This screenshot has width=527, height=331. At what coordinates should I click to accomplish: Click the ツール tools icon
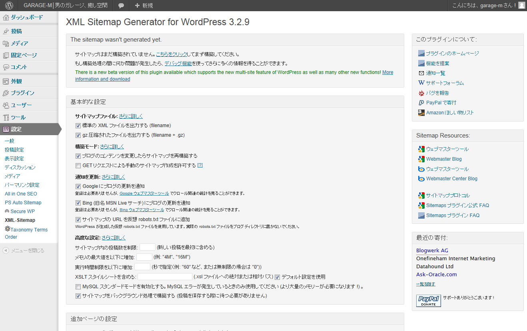pos(6,117)
